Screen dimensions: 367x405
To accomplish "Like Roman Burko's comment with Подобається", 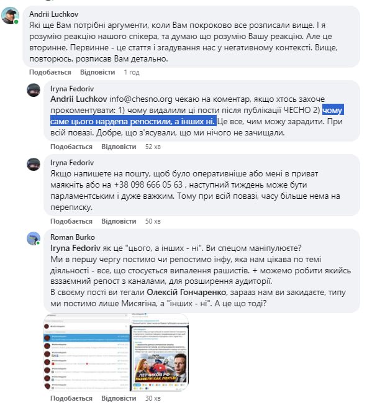I will (71, 398).
